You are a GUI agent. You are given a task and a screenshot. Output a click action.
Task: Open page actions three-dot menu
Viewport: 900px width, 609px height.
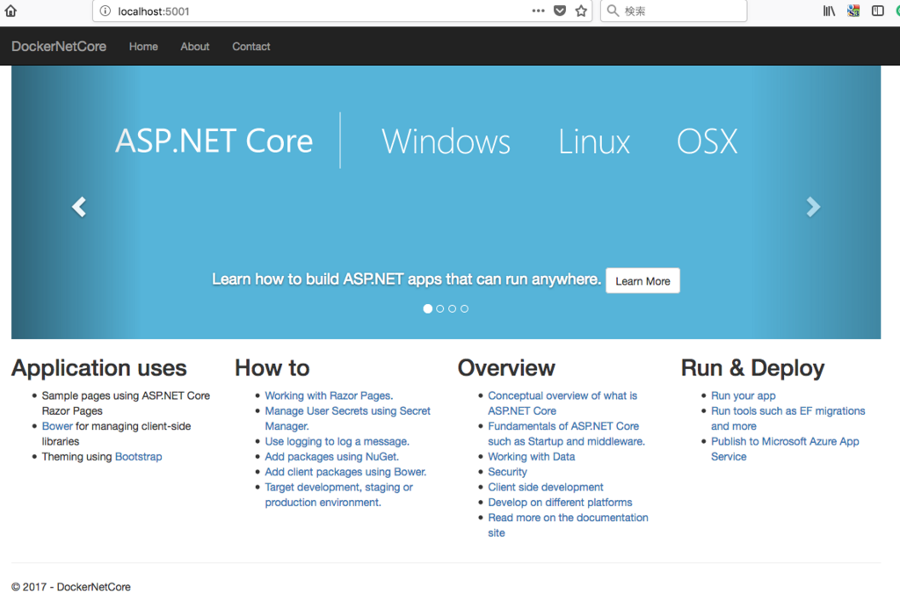[538, 11]
